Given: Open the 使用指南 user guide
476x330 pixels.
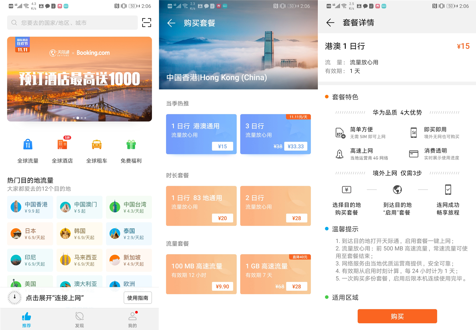Looking at the screenshot, I should tap(137, 297).
